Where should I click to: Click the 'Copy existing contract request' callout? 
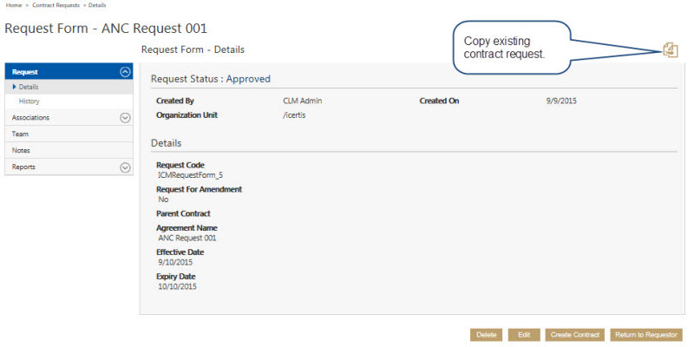pos(510,48)
